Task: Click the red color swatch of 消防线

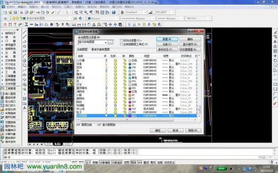Action: 130,92
